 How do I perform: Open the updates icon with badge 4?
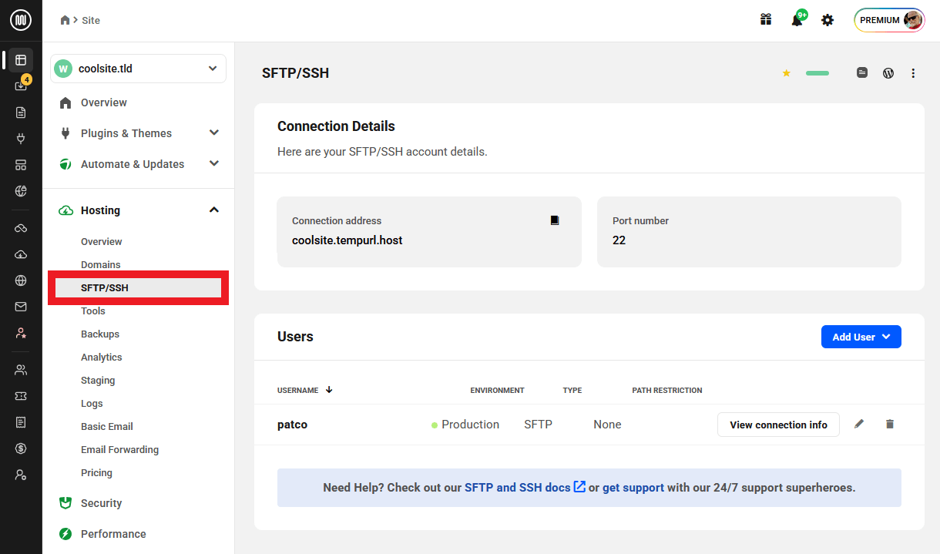click(21, 85)
